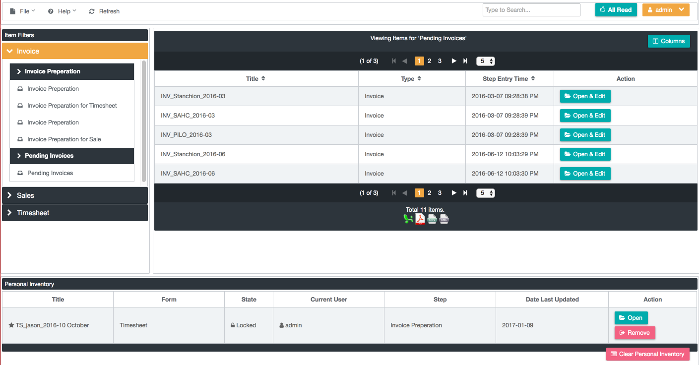This screenshot has width=699, height=365.
Task: Toggle the bold Pending Invoices group header
Action: tap(72, 156)
